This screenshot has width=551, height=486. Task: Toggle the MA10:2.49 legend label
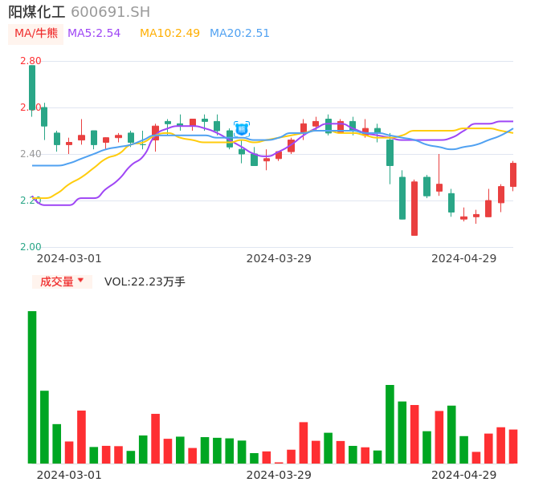(x=169, y=34)
